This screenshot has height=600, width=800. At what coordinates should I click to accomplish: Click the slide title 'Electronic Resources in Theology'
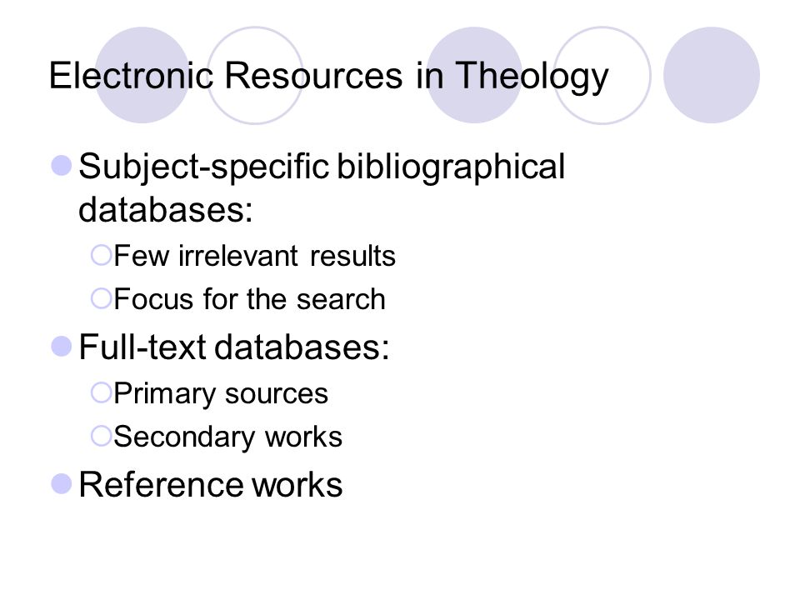tap(328, 77)
